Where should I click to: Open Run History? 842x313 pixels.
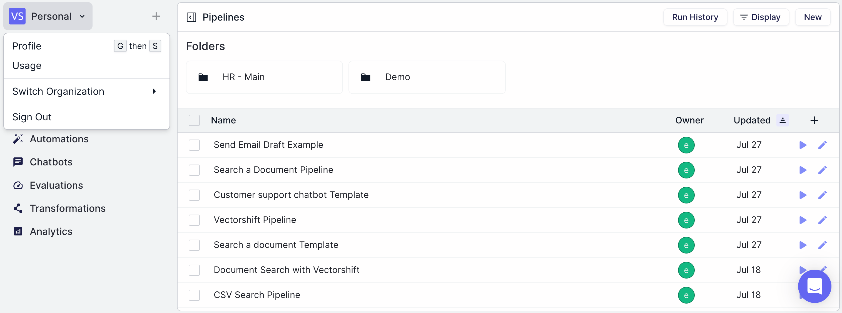point(695,17)
